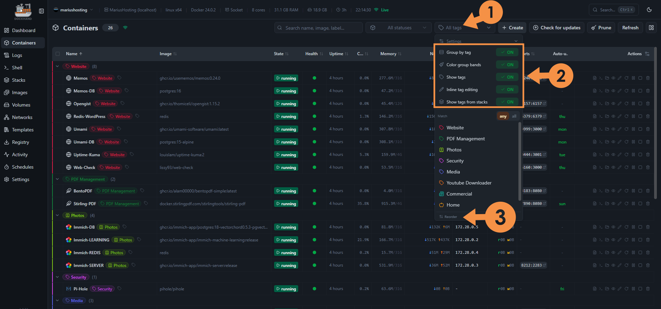Click the Prune button
This screenshot has height=309, width=661.
[601, 28]
